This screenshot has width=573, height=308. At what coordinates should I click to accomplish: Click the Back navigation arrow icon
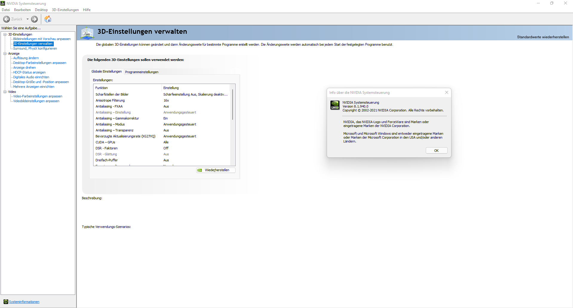pos(6,19)
